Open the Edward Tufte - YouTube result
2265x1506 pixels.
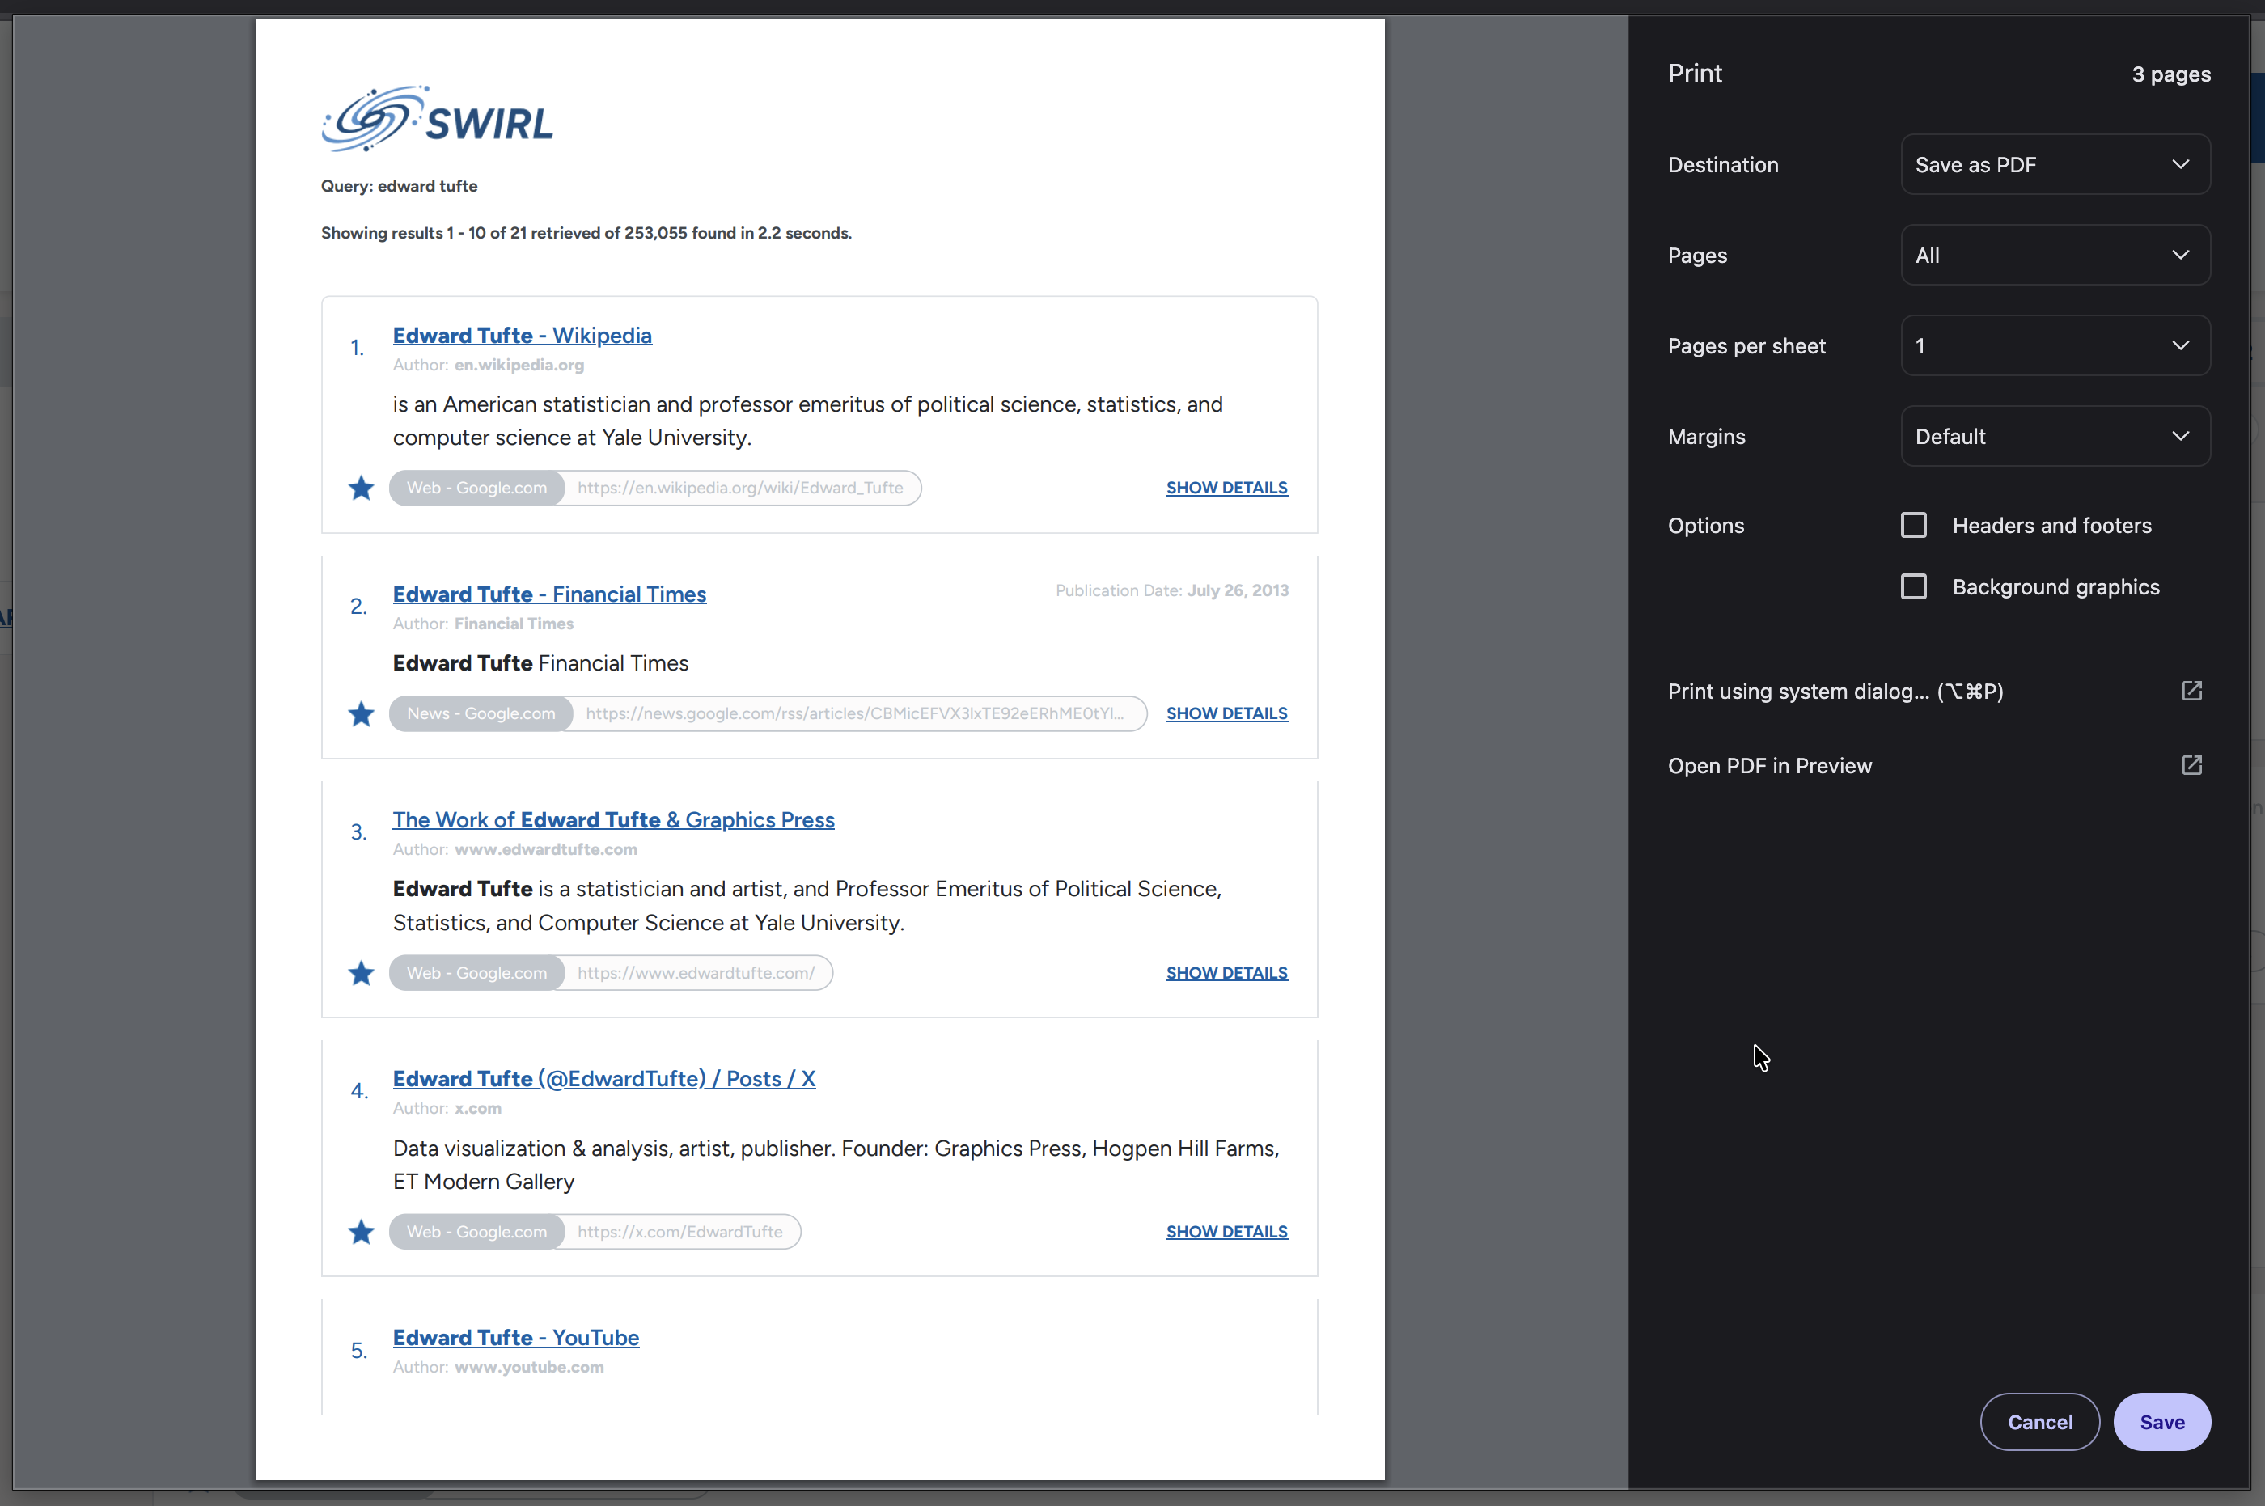click(516, 1337)
